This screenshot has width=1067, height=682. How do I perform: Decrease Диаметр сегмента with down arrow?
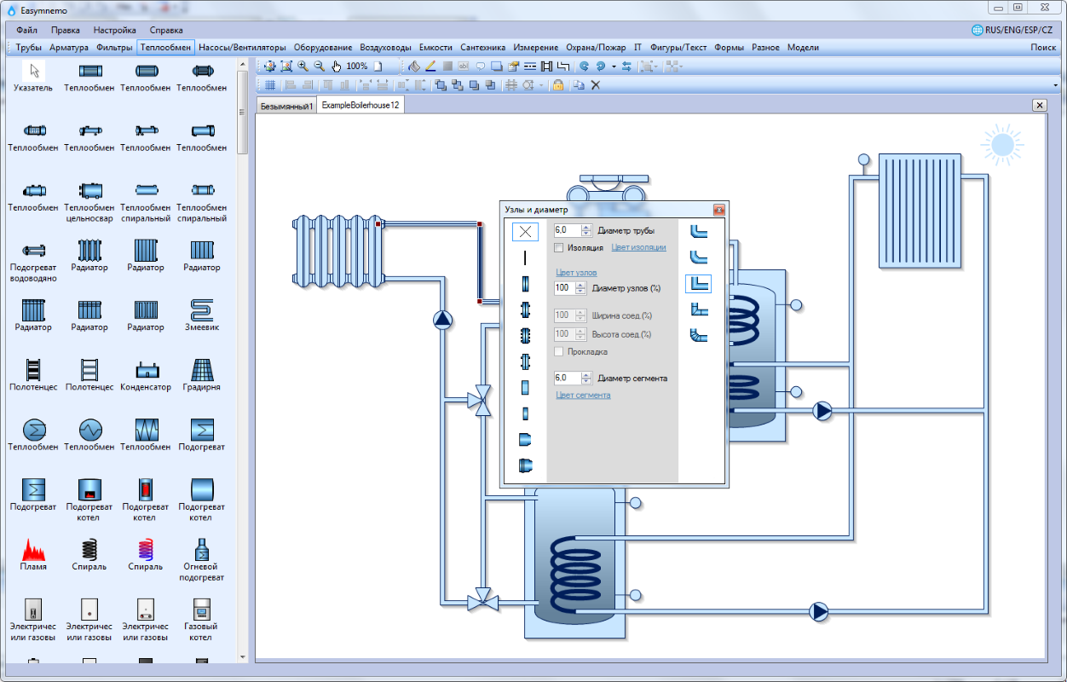click(x=585, y=381)
